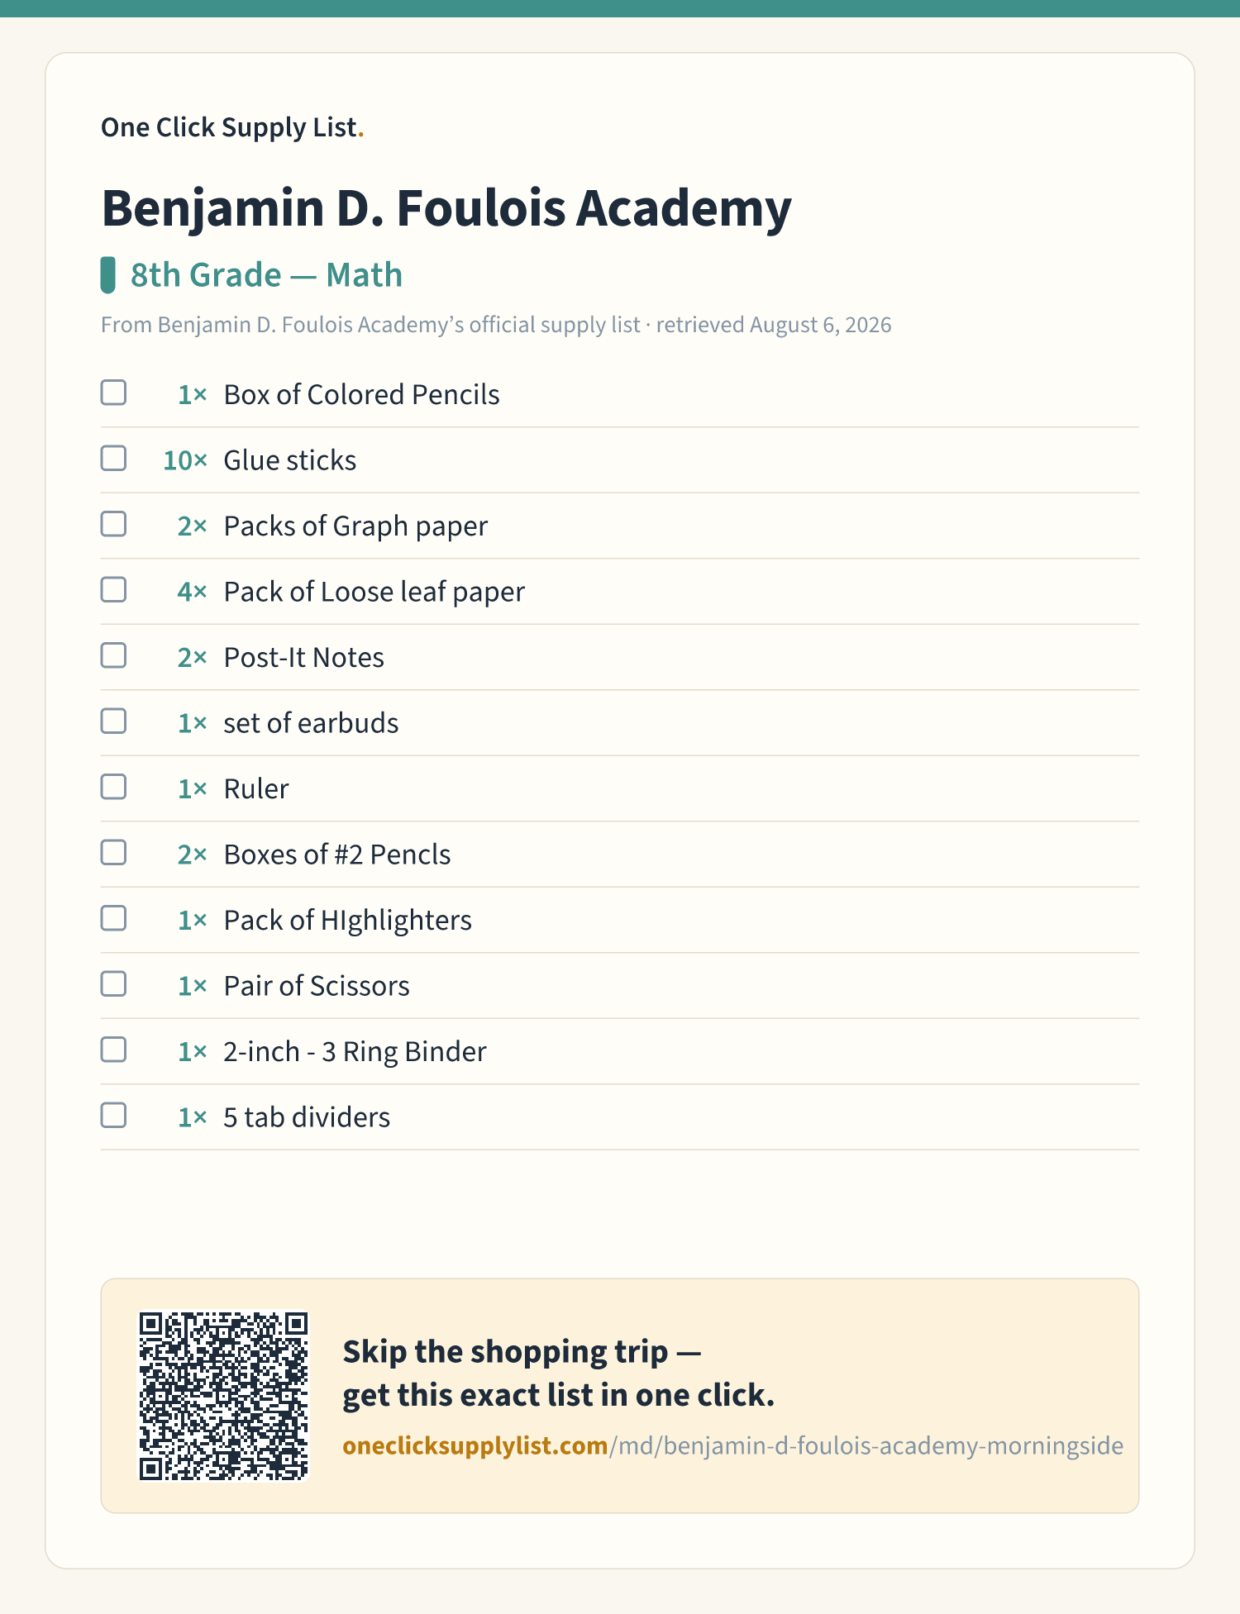Mark Pair of Scissors as purchased
The image size is (1240, 1614).
(113, 984)
